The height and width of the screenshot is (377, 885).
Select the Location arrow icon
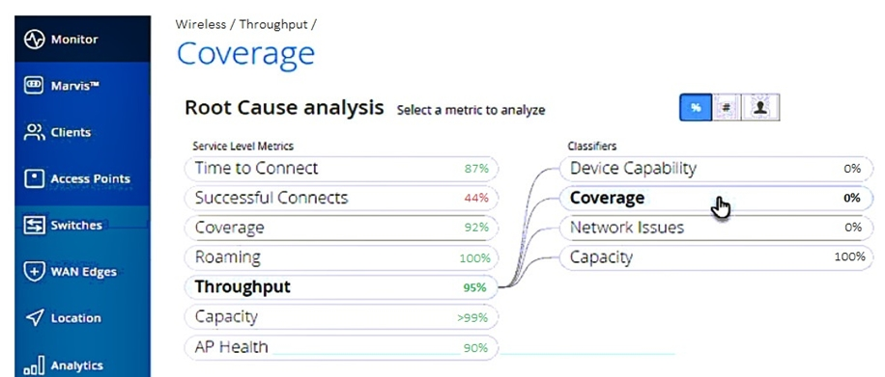click(x=35, y=318)
